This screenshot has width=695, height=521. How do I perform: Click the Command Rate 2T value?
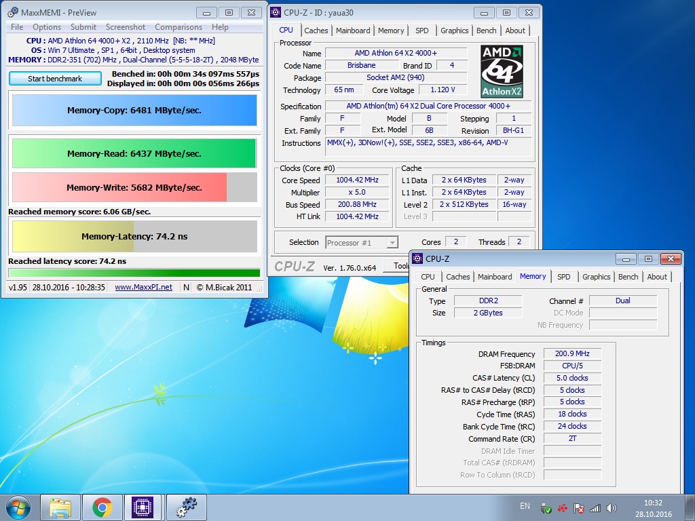572,438
